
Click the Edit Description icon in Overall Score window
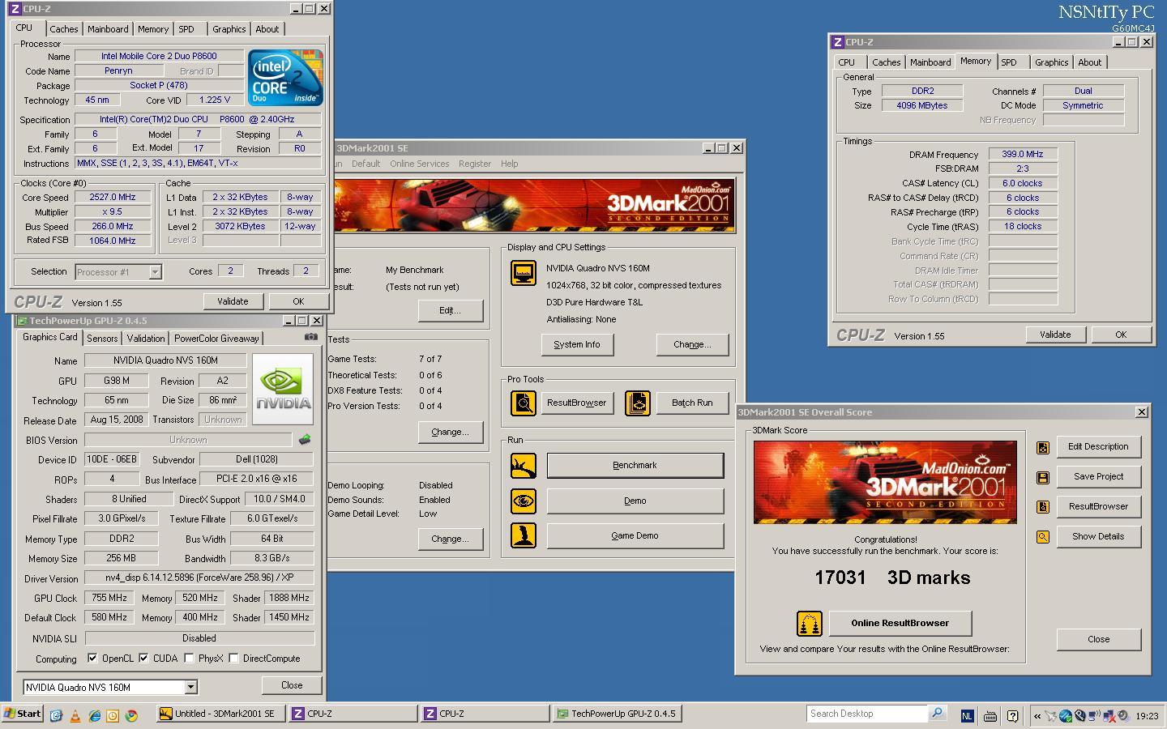point(1043,447)
